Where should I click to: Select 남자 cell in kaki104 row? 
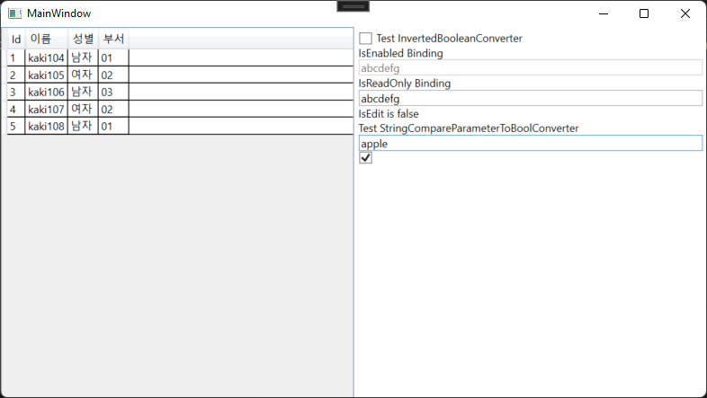pos(83,57)
